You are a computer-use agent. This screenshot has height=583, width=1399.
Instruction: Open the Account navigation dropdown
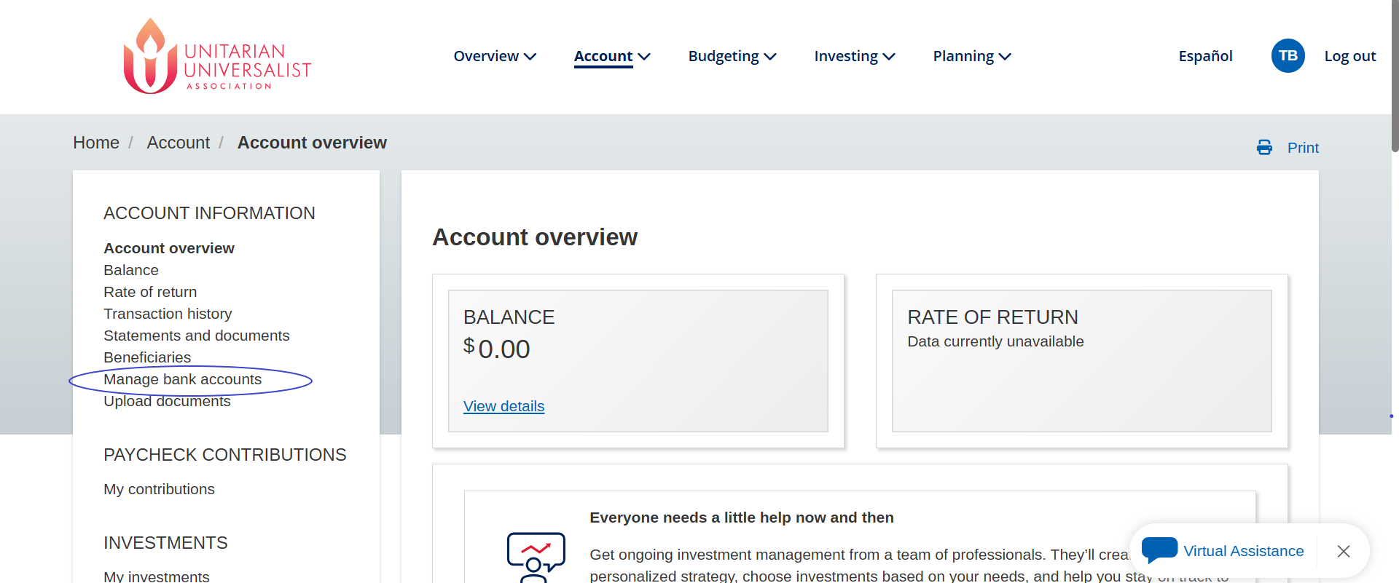click(x=612, y=56)
